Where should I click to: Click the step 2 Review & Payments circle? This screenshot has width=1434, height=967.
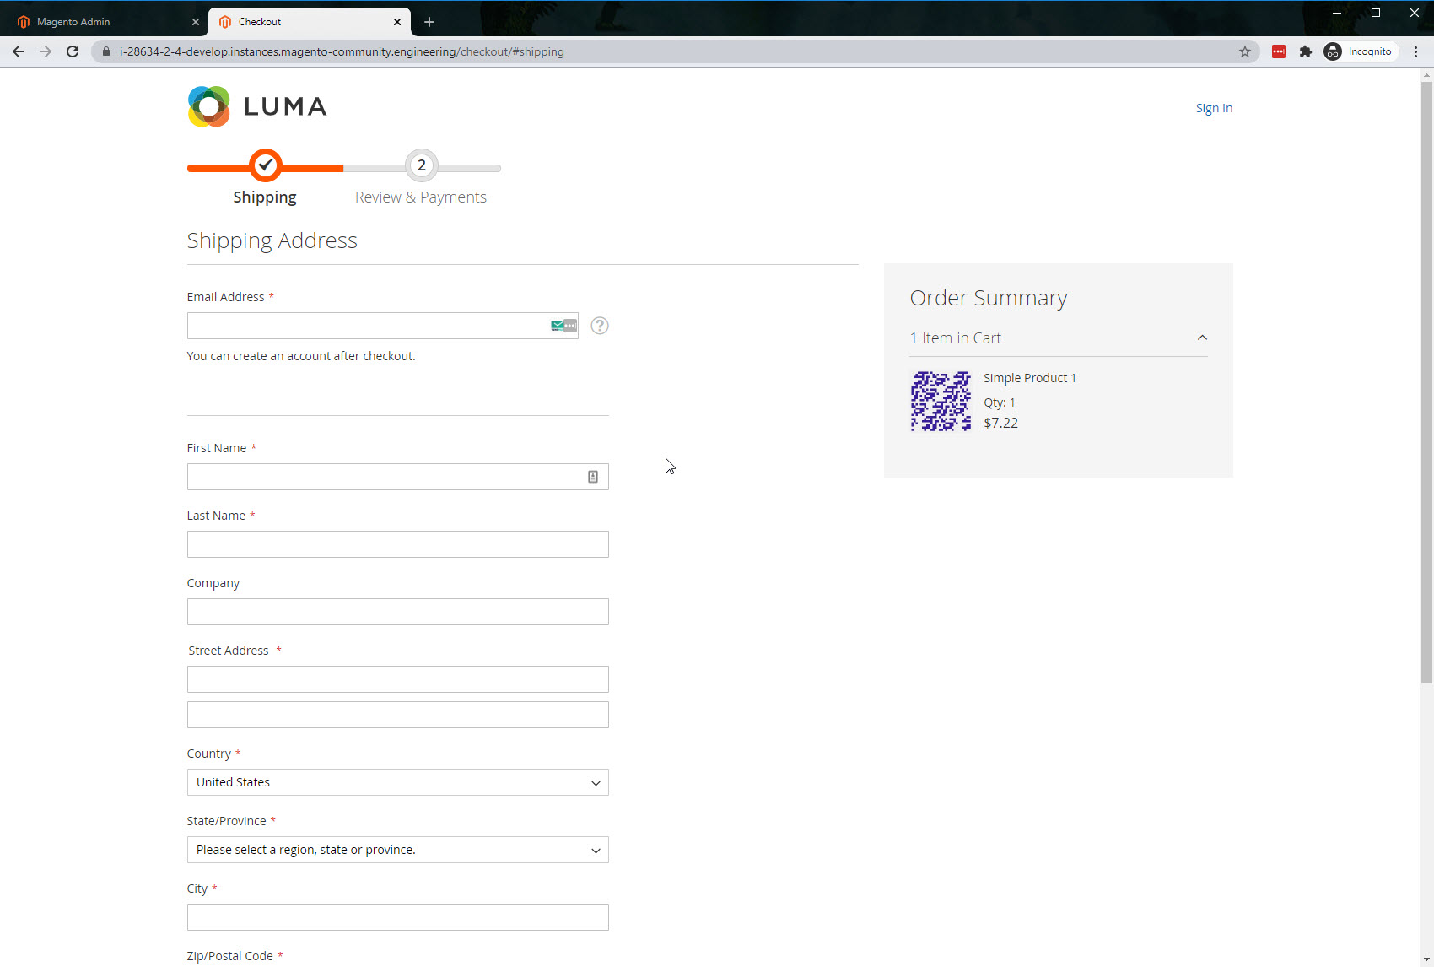coord(422,165)
